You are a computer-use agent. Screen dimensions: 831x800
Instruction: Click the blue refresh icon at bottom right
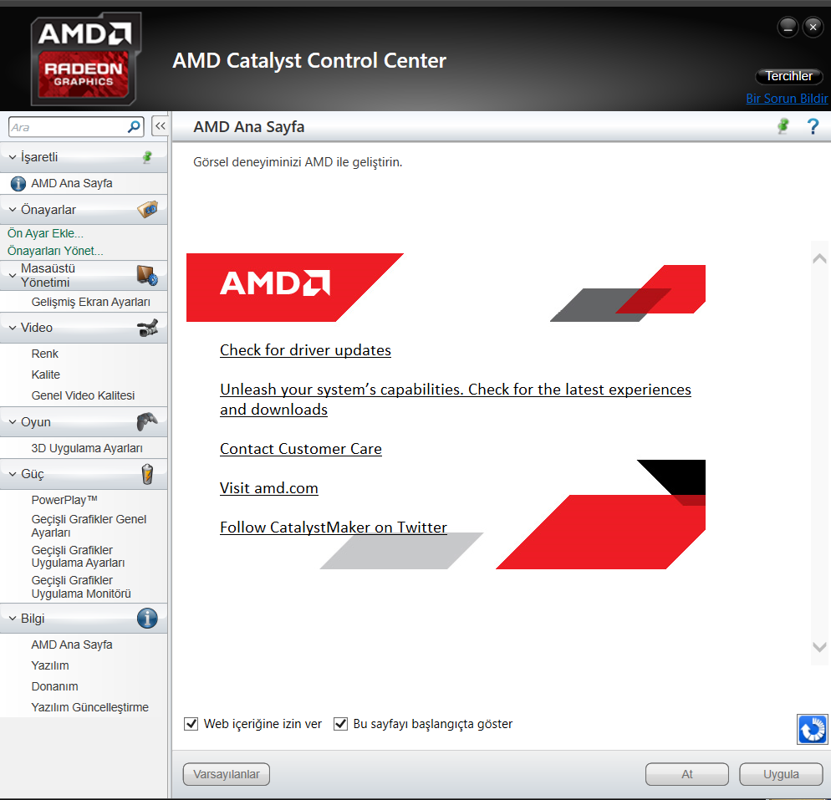click(x=813, y=730)
